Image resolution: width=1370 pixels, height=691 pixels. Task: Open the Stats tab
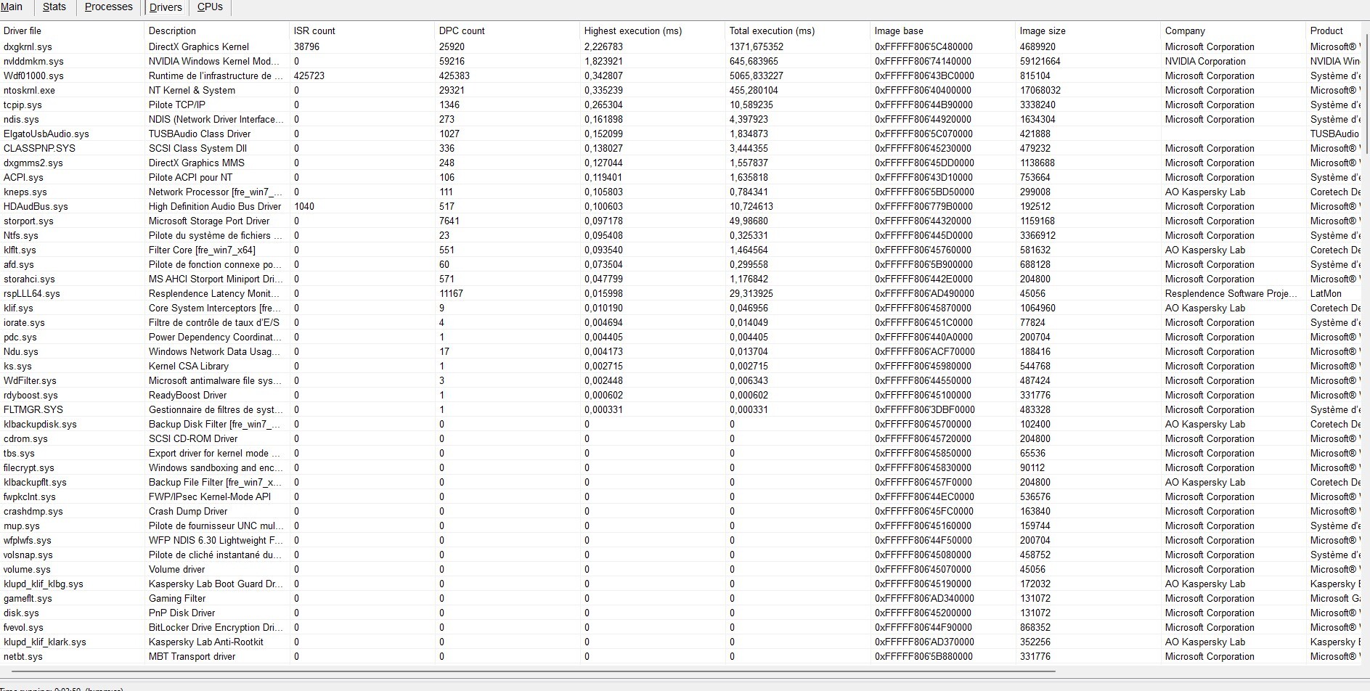coord(54,7)
